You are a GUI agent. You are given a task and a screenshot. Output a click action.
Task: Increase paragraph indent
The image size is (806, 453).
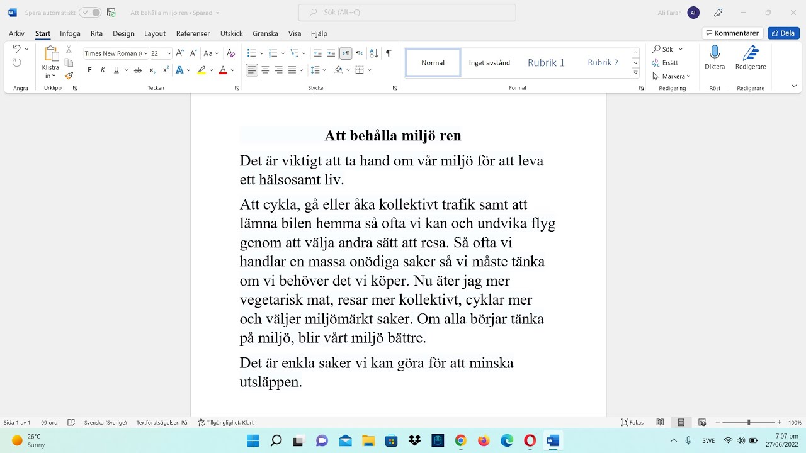tap(331, 53)
